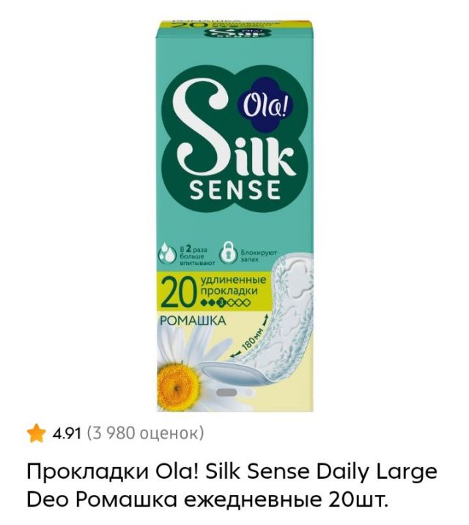Click the water droplets absorbency icon
The width and height of the screenshot is (469, 525).
click(x=167, y=253)
